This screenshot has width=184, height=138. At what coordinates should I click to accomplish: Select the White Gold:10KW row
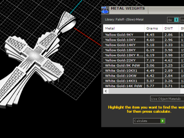point(143,76)
